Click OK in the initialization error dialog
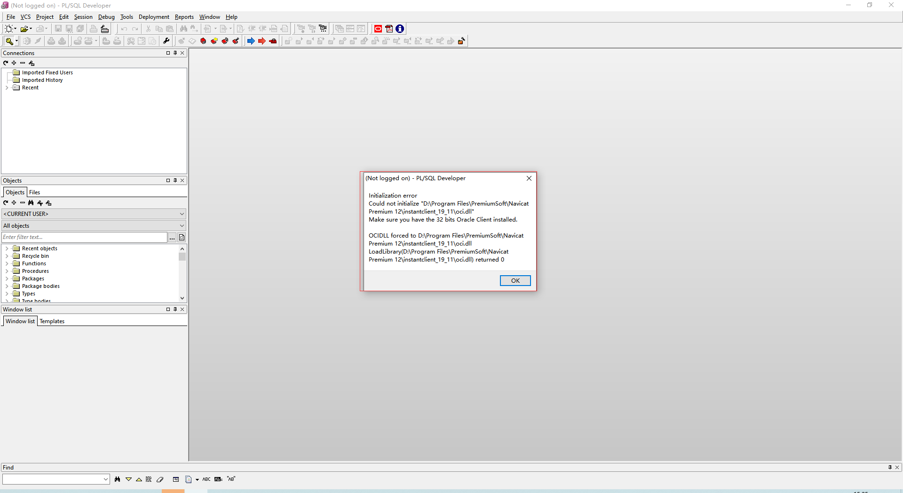The image size is (903, 493). click(515, 281)
